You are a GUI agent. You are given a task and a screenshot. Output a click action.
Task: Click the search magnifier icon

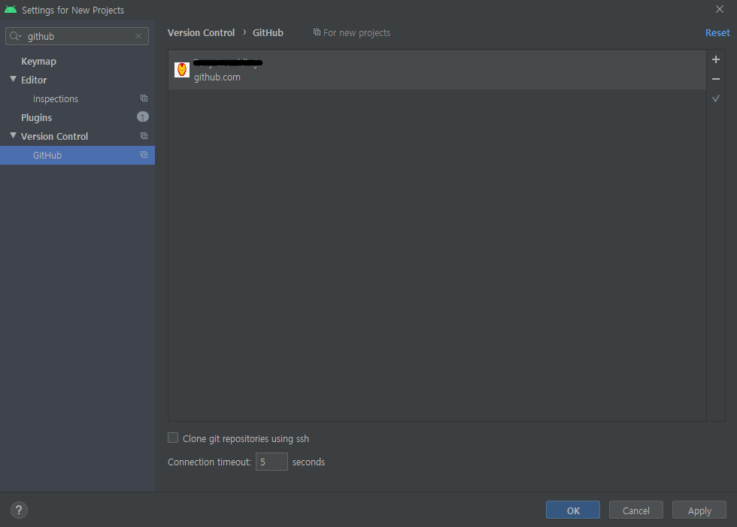point(15,36)
